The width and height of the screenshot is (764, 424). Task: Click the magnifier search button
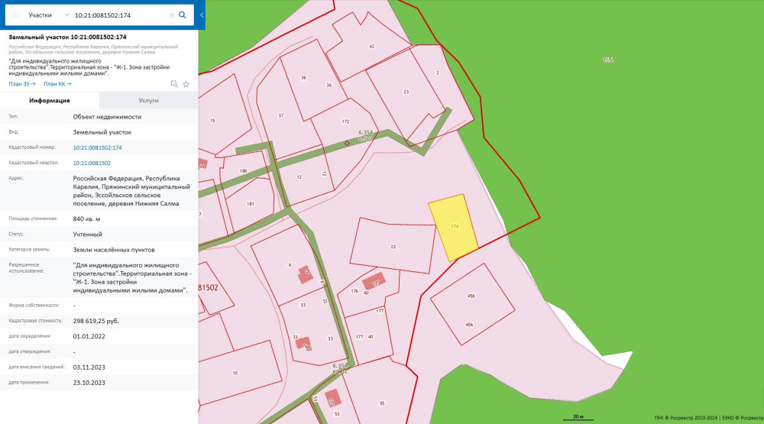pos(183,15)
